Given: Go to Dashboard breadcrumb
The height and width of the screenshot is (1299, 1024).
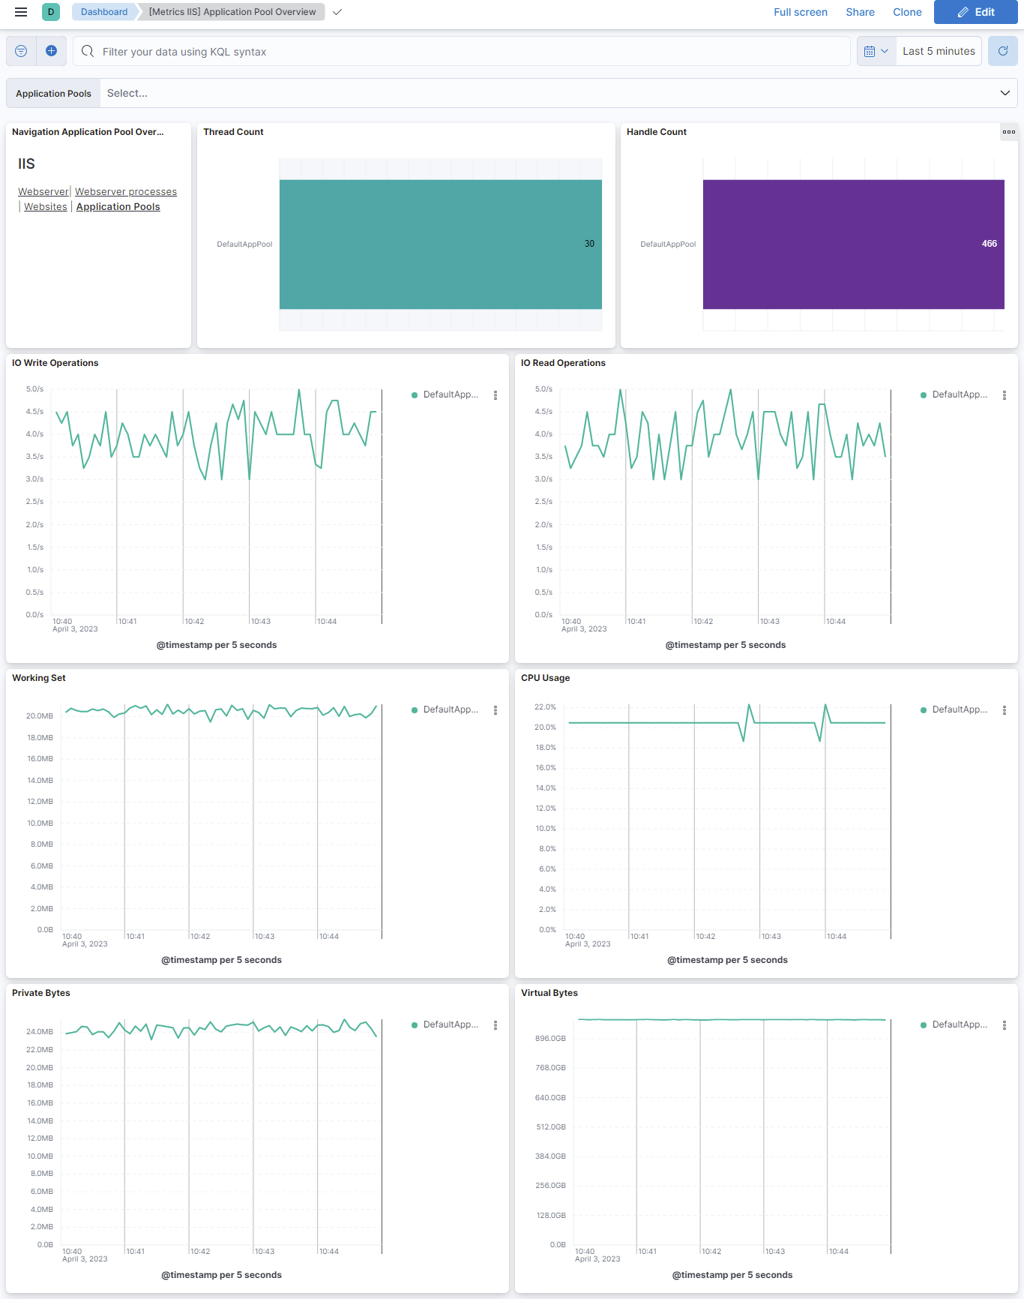Looking at the screenshot, I should [104, 12].
